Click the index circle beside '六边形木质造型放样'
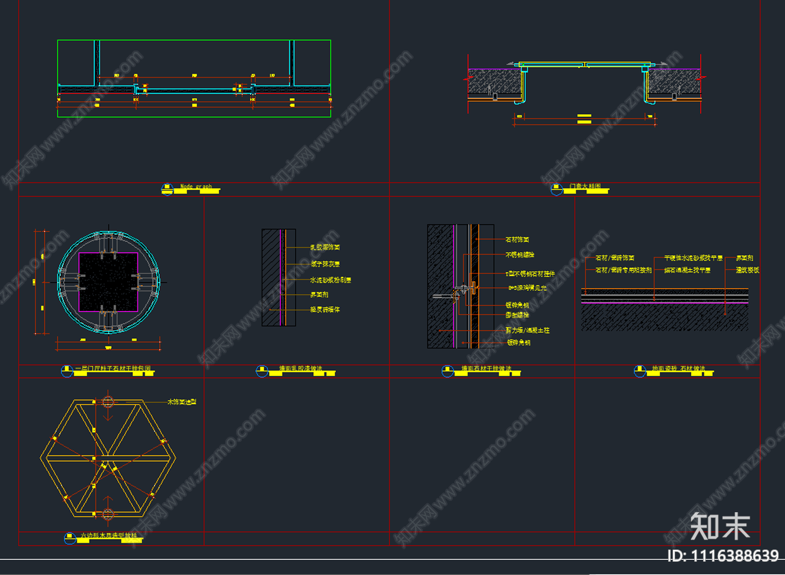The height and width of the screenshot is (575, 785). pos(70,538)
